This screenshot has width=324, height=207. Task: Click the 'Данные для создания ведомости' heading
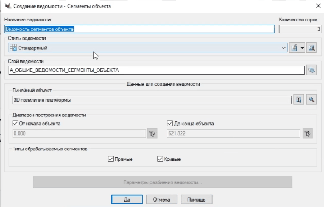tap(163, 84)
